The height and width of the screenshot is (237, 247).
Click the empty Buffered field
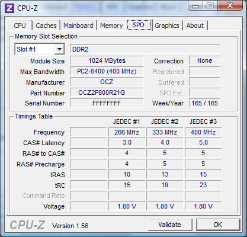point(204,82)
